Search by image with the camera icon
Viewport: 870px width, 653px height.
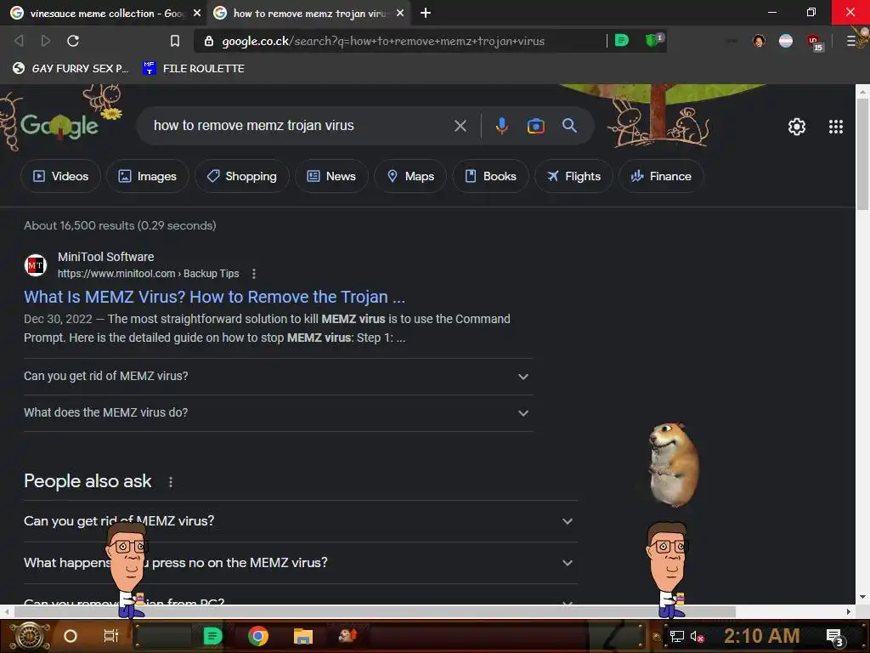coord(535,126)
